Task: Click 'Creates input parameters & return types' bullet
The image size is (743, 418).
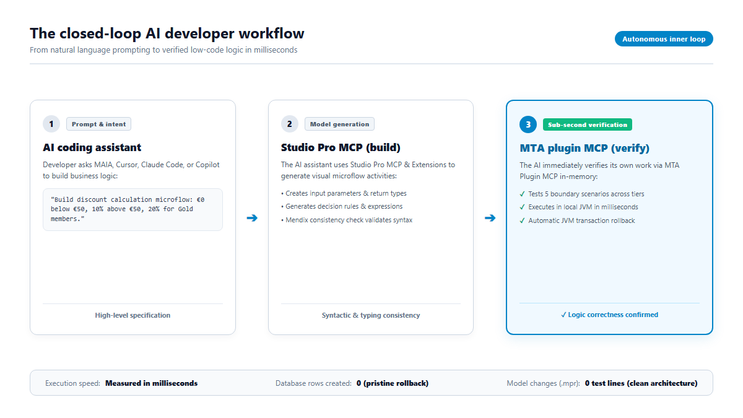Action: point(344,193)
